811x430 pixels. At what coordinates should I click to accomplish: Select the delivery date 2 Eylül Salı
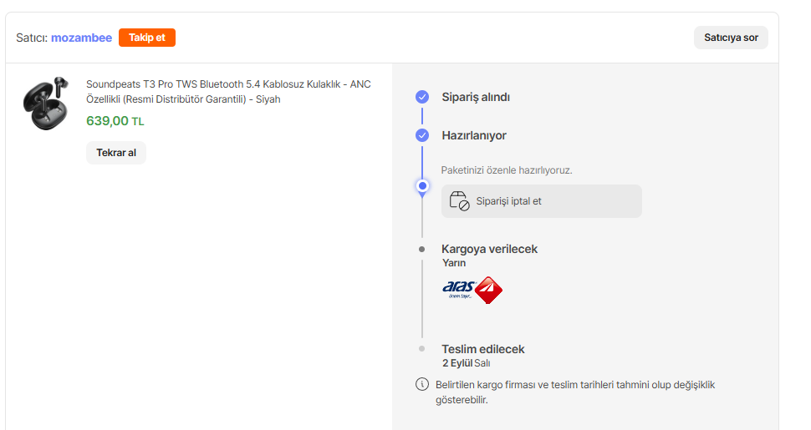(466, 363)
